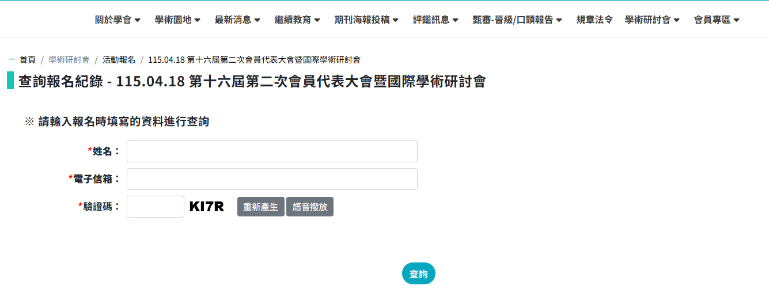The image size is (769, 297).
Task: Open the 會員專區 dropdown
Action: click(x=717, y=20)
